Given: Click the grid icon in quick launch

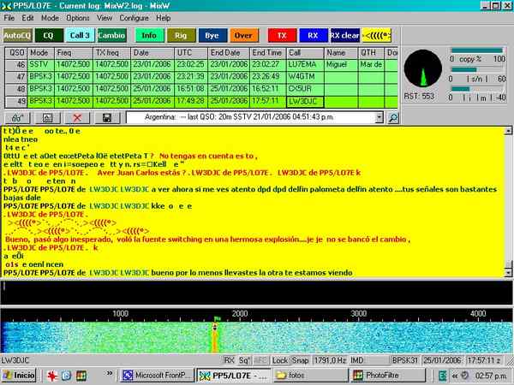Looking at the screenshot, I should click(x=81, y=376).
